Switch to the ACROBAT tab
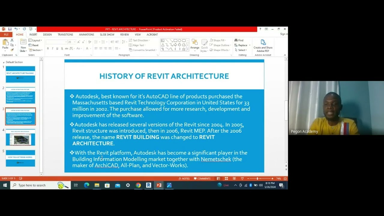 point(152,34)
